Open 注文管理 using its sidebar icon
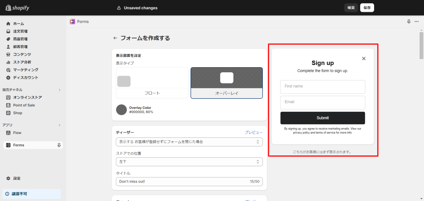This screenshot has height=201, width=424. coord(8,31)
